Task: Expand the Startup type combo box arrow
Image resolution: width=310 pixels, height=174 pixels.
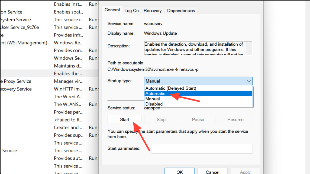Action: 249,81
